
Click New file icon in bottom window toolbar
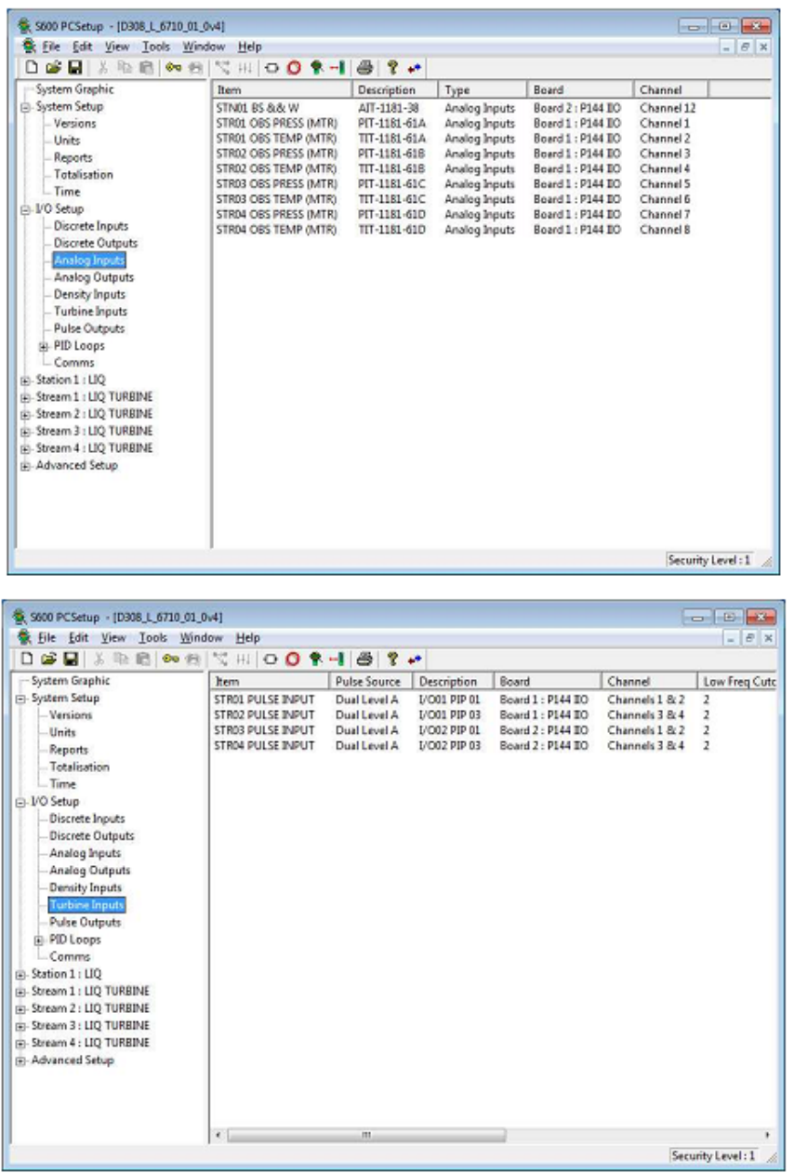pos(26,660)
